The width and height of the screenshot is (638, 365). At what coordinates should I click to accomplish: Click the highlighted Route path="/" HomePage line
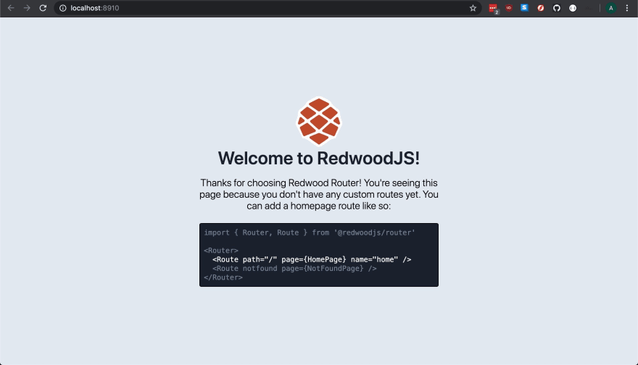click(312, 259)
